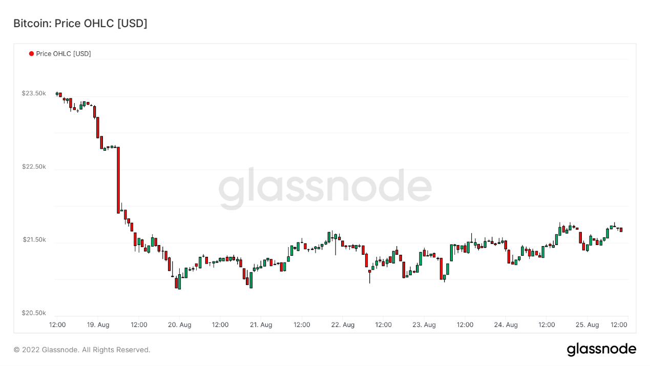Pick the "24. Aug" x-axis date label
The image size is (650, 366).
(x=506, y=325)
